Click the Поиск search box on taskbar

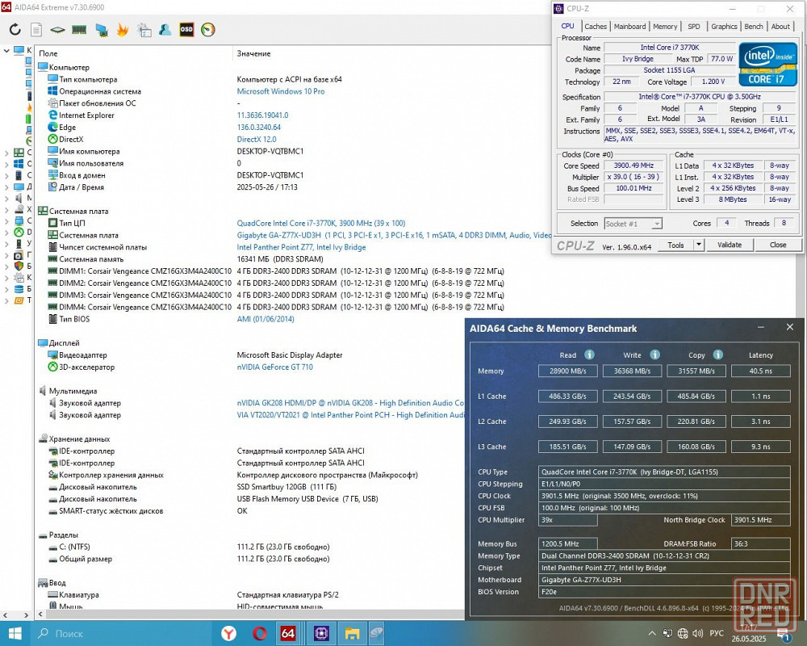[123, 633]
